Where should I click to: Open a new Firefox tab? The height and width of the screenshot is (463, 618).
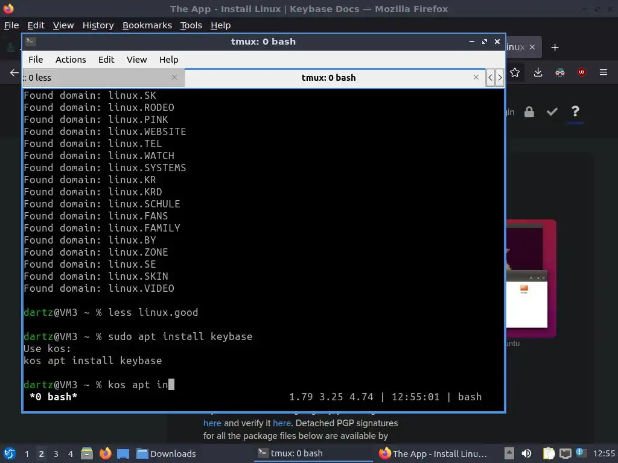(555, 48)
